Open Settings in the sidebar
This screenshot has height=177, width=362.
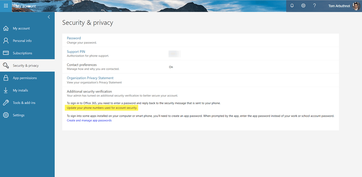pyautogui.click(x=19, y=115)
